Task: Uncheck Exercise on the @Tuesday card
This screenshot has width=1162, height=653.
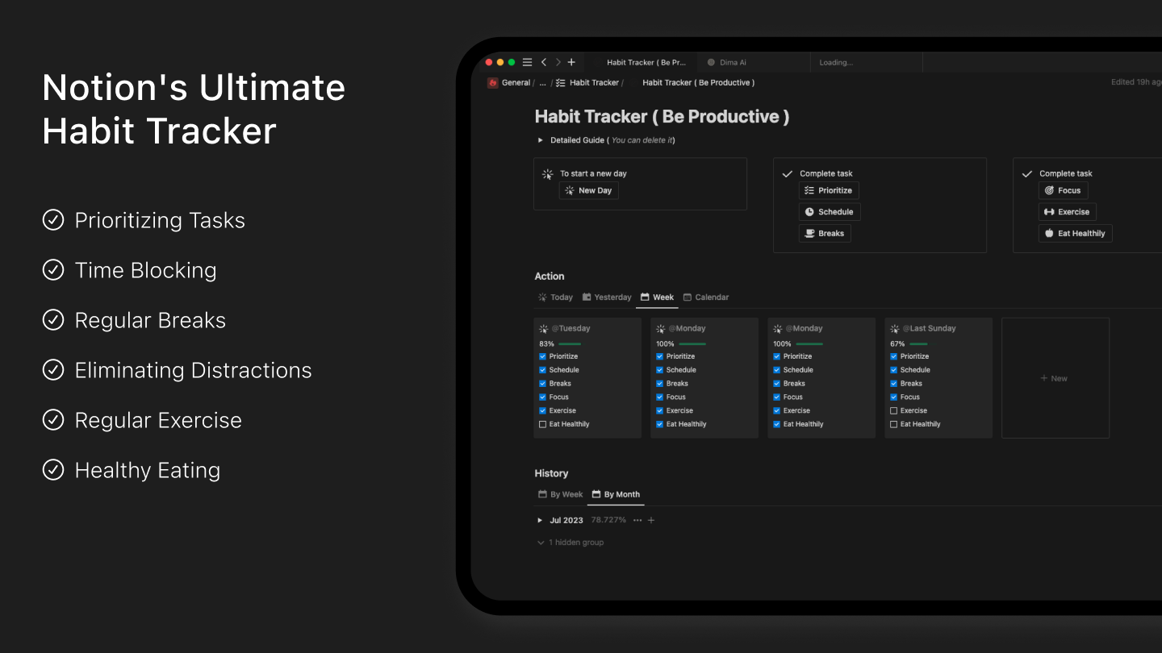Action: pyautogui.click(x=543, y=410)
